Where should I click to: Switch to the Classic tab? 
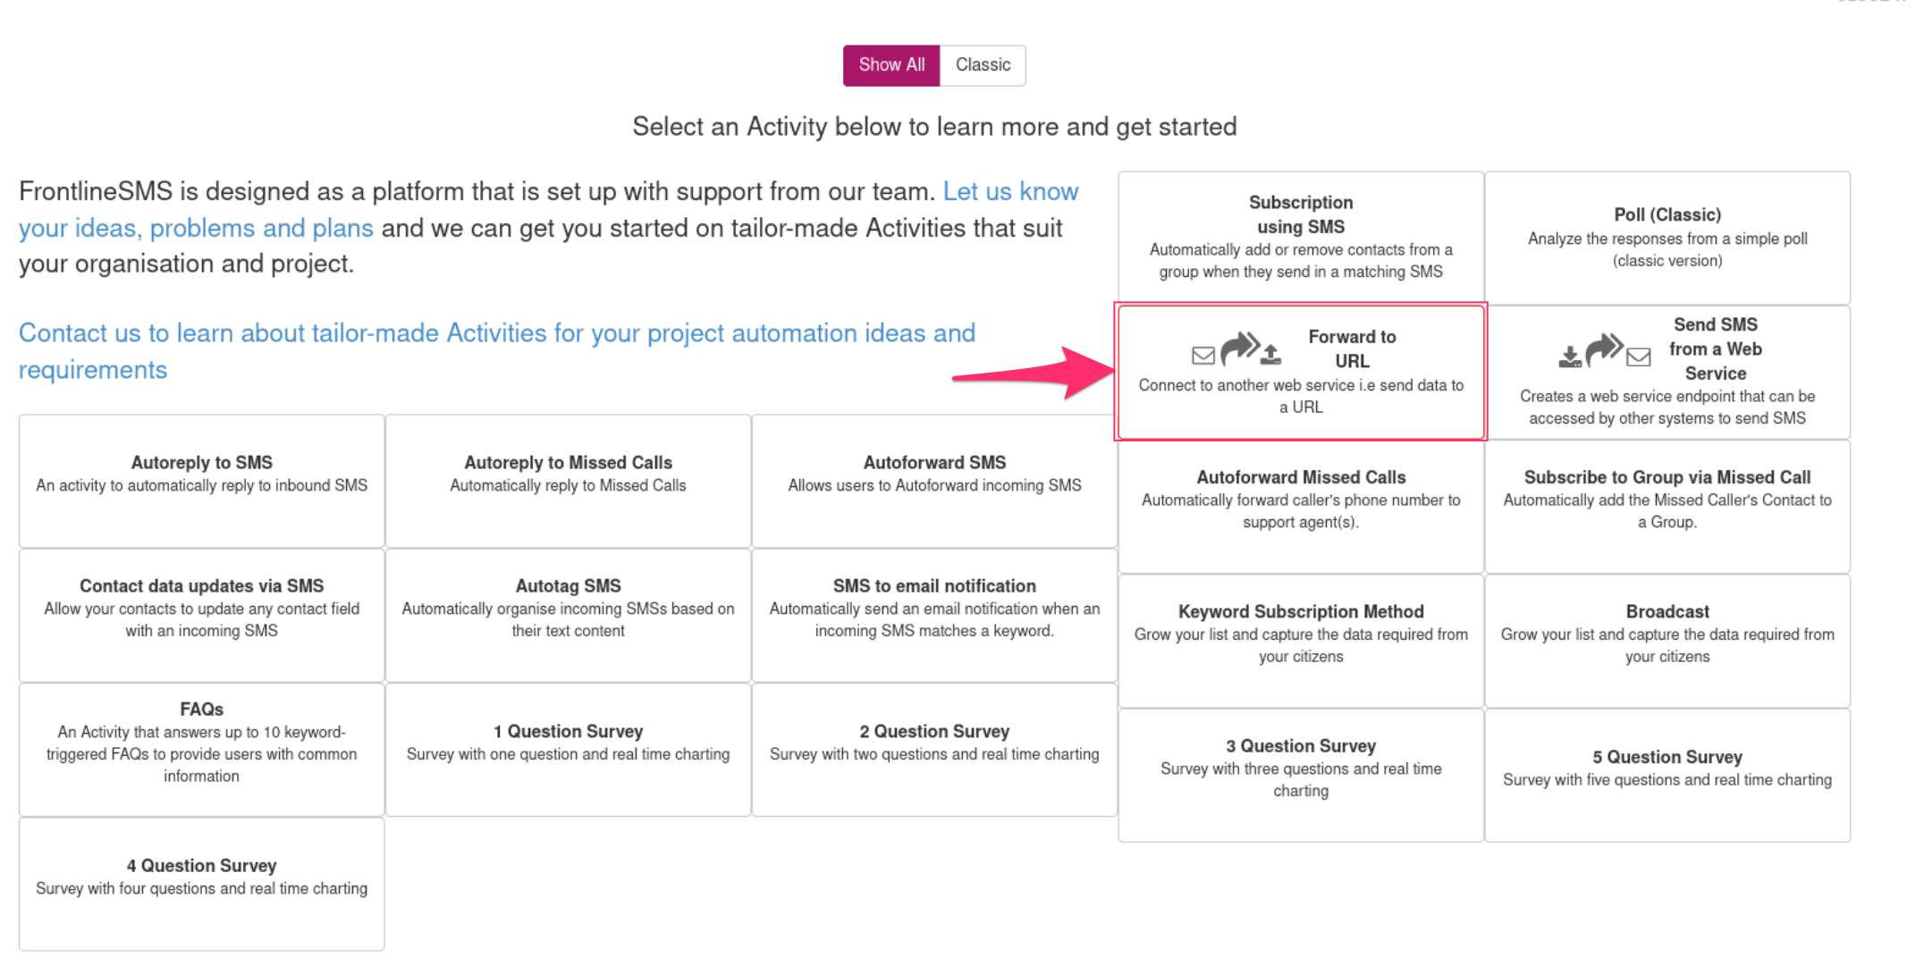click(x=982, y=64)
